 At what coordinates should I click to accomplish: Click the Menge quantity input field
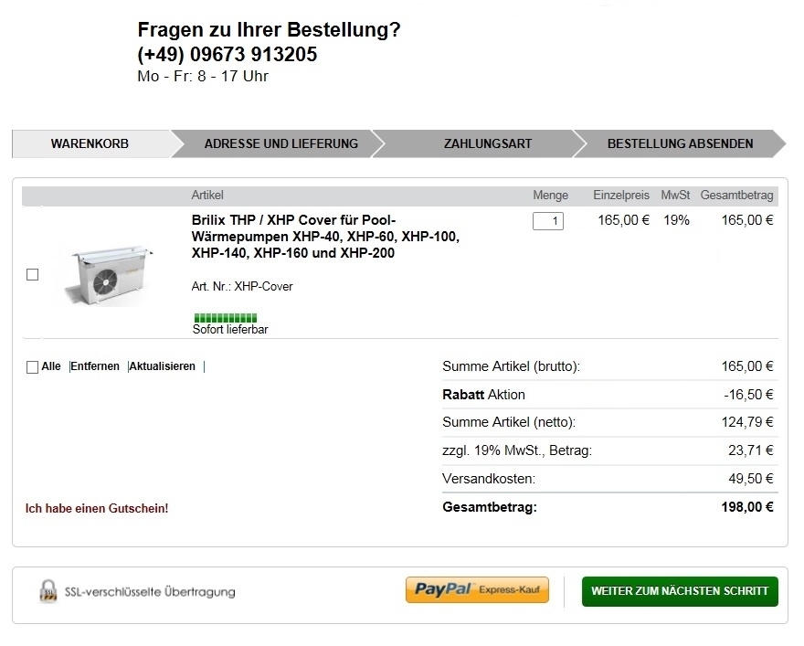pos(548,221)
